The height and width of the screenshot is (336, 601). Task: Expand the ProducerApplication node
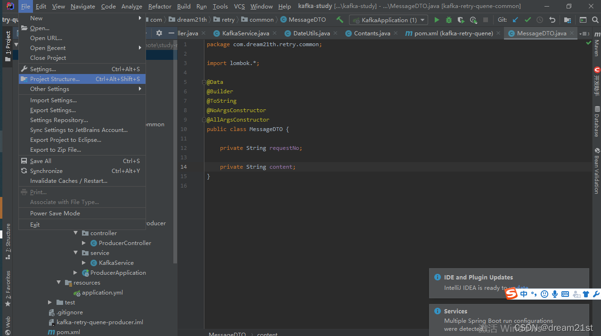75,273
